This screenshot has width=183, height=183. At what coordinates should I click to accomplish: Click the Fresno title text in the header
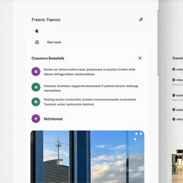coord(46,20)
